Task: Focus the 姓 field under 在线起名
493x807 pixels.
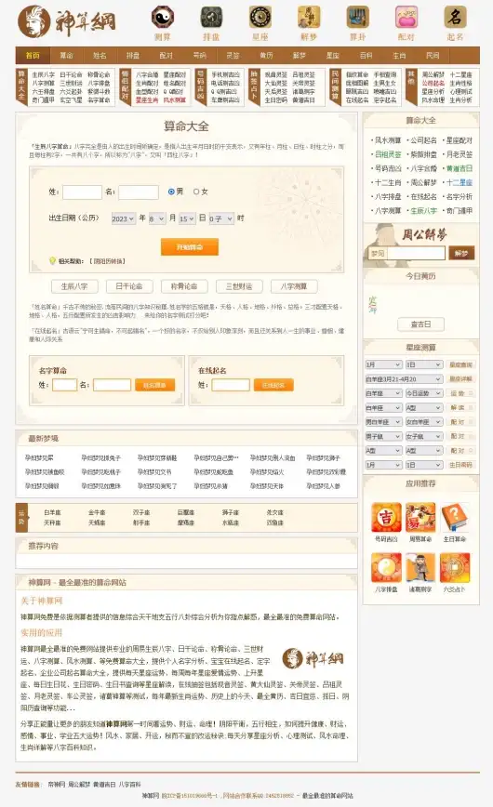Action: coord(231,385)
